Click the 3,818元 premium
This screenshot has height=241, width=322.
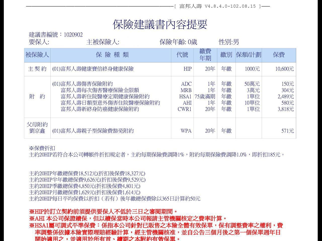point(286,109)
